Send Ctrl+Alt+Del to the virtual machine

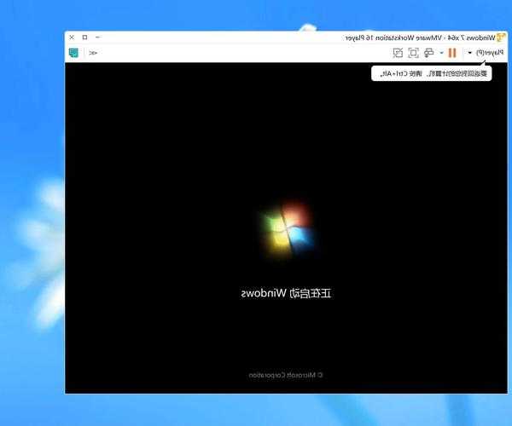[x=428, y=53]
